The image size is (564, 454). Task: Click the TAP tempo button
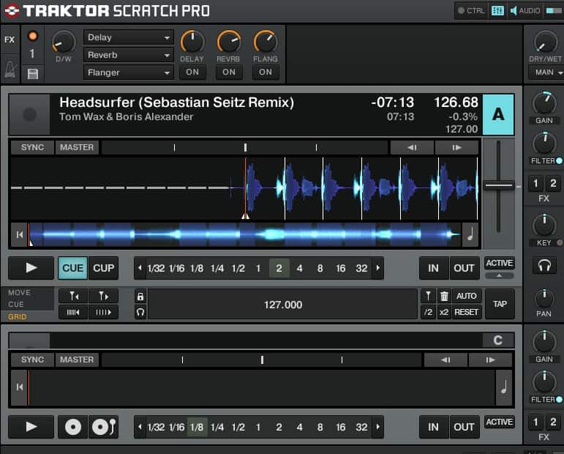(x=500, y=304)
